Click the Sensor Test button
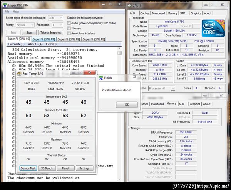The image size is (231, 190). pos(28,168)
